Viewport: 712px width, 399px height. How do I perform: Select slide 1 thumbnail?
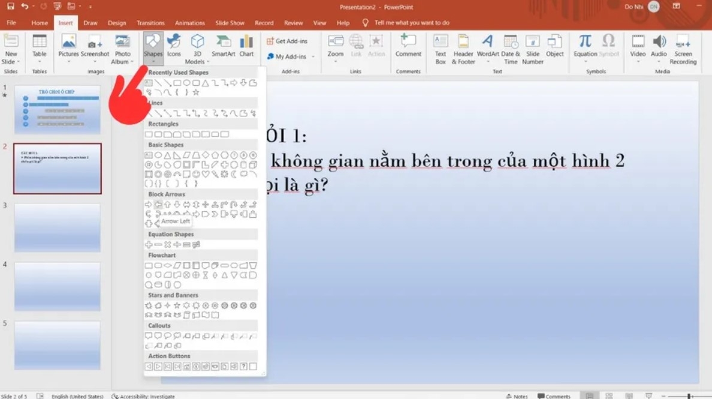[57, 110]
